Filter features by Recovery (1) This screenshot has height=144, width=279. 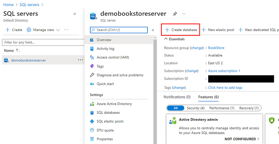249,108
